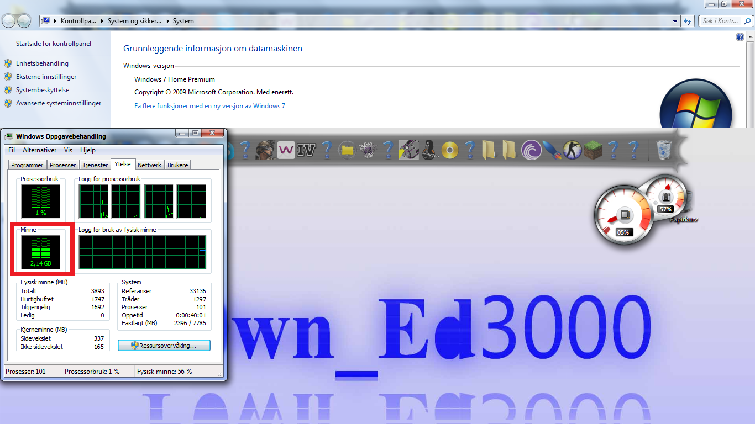
Task: Click the status bar Fysisk minne: 56 %
Action: pos(165,372)
